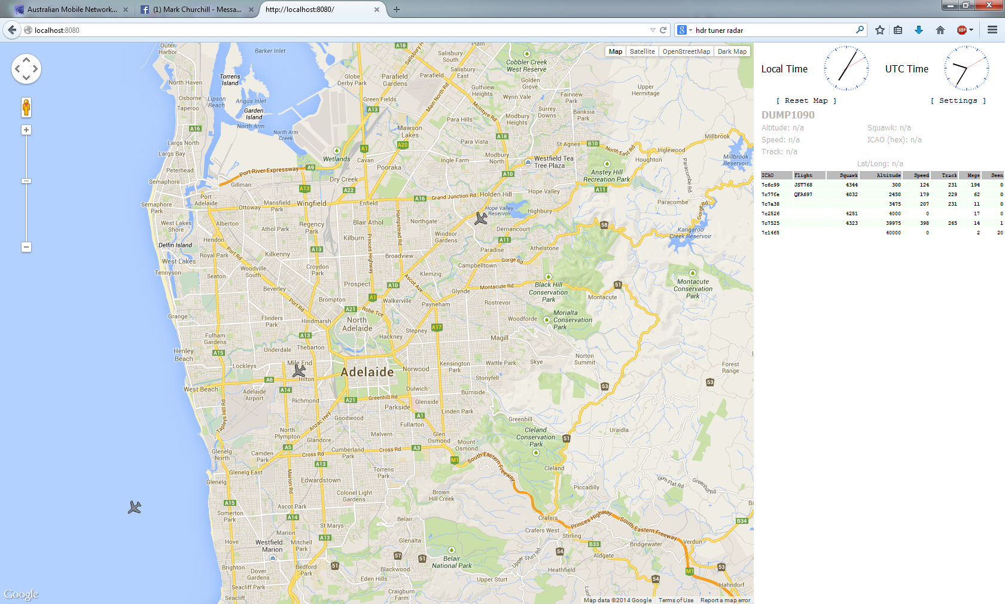Viewport: 1005px width, 604px height.
Task: Click the Belair National Park marker
Action: (x=452, y=550)
